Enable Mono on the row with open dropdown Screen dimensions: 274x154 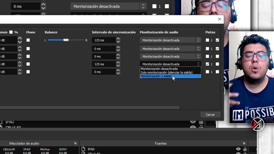(28, 64)
